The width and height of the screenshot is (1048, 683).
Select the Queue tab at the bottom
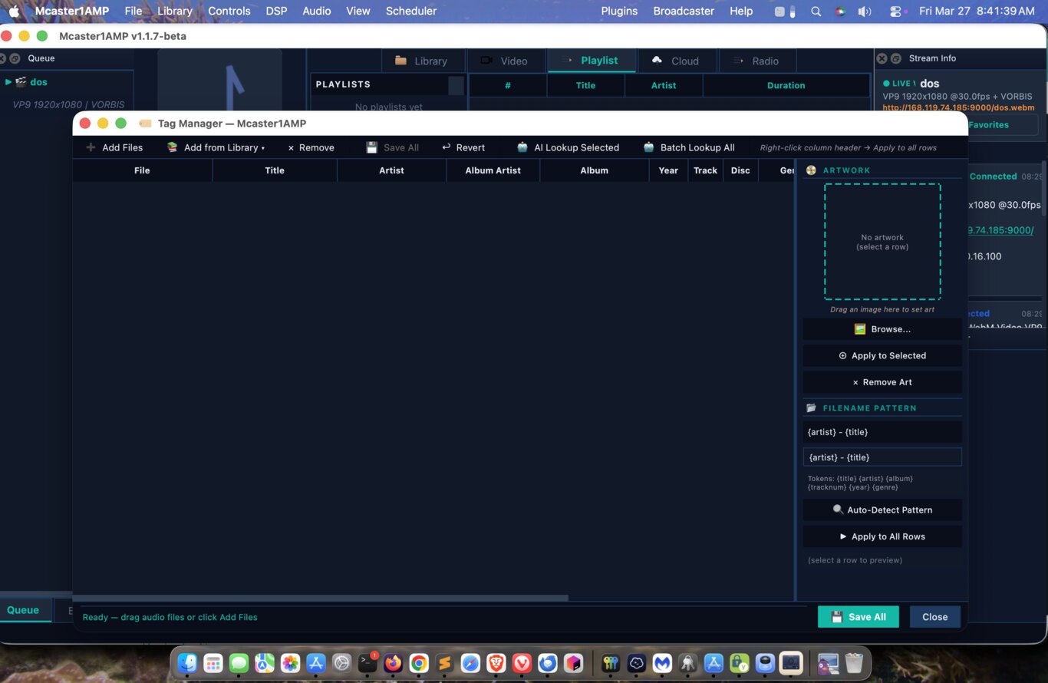tap(23, 610)
